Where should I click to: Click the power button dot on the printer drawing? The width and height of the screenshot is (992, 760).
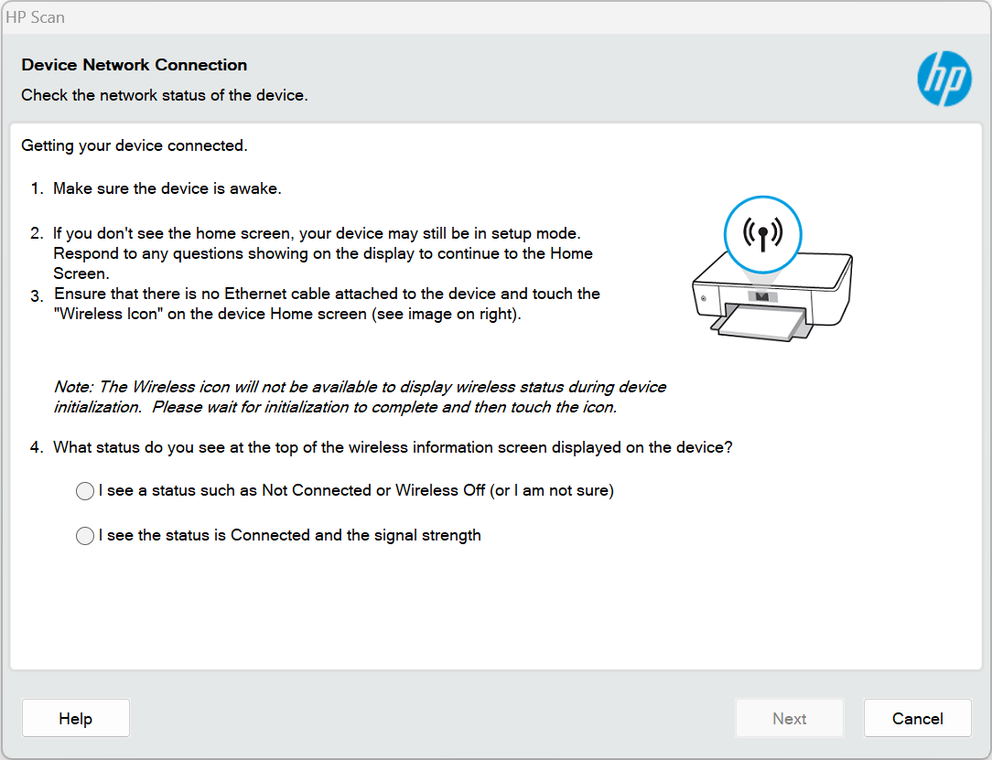coord(703,299)
